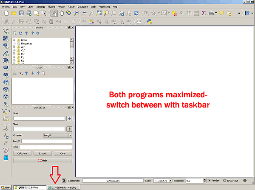Screen dimensions: 255x190
Task: Open the Python console icon
Action: pos(149,21)
